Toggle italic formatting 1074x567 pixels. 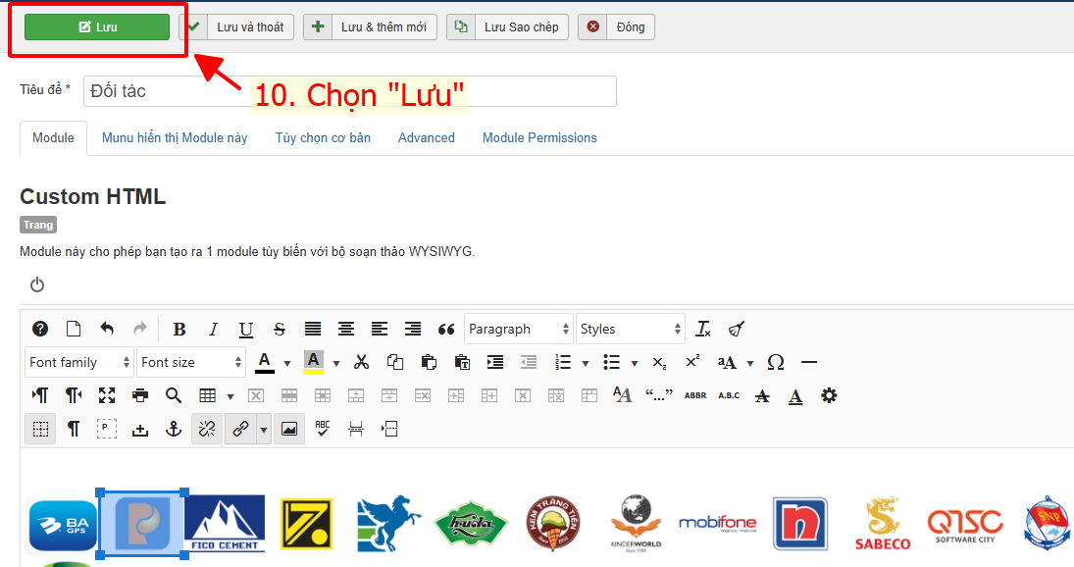pos(213,330)
